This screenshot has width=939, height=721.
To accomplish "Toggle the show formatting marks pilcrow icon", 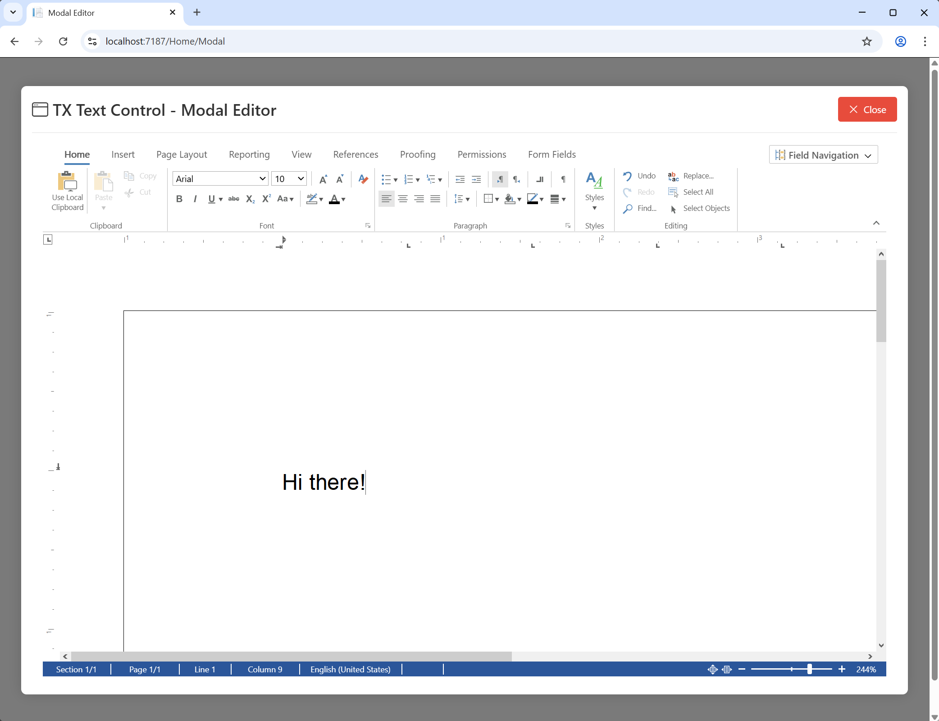I will (x=562, y=179).
